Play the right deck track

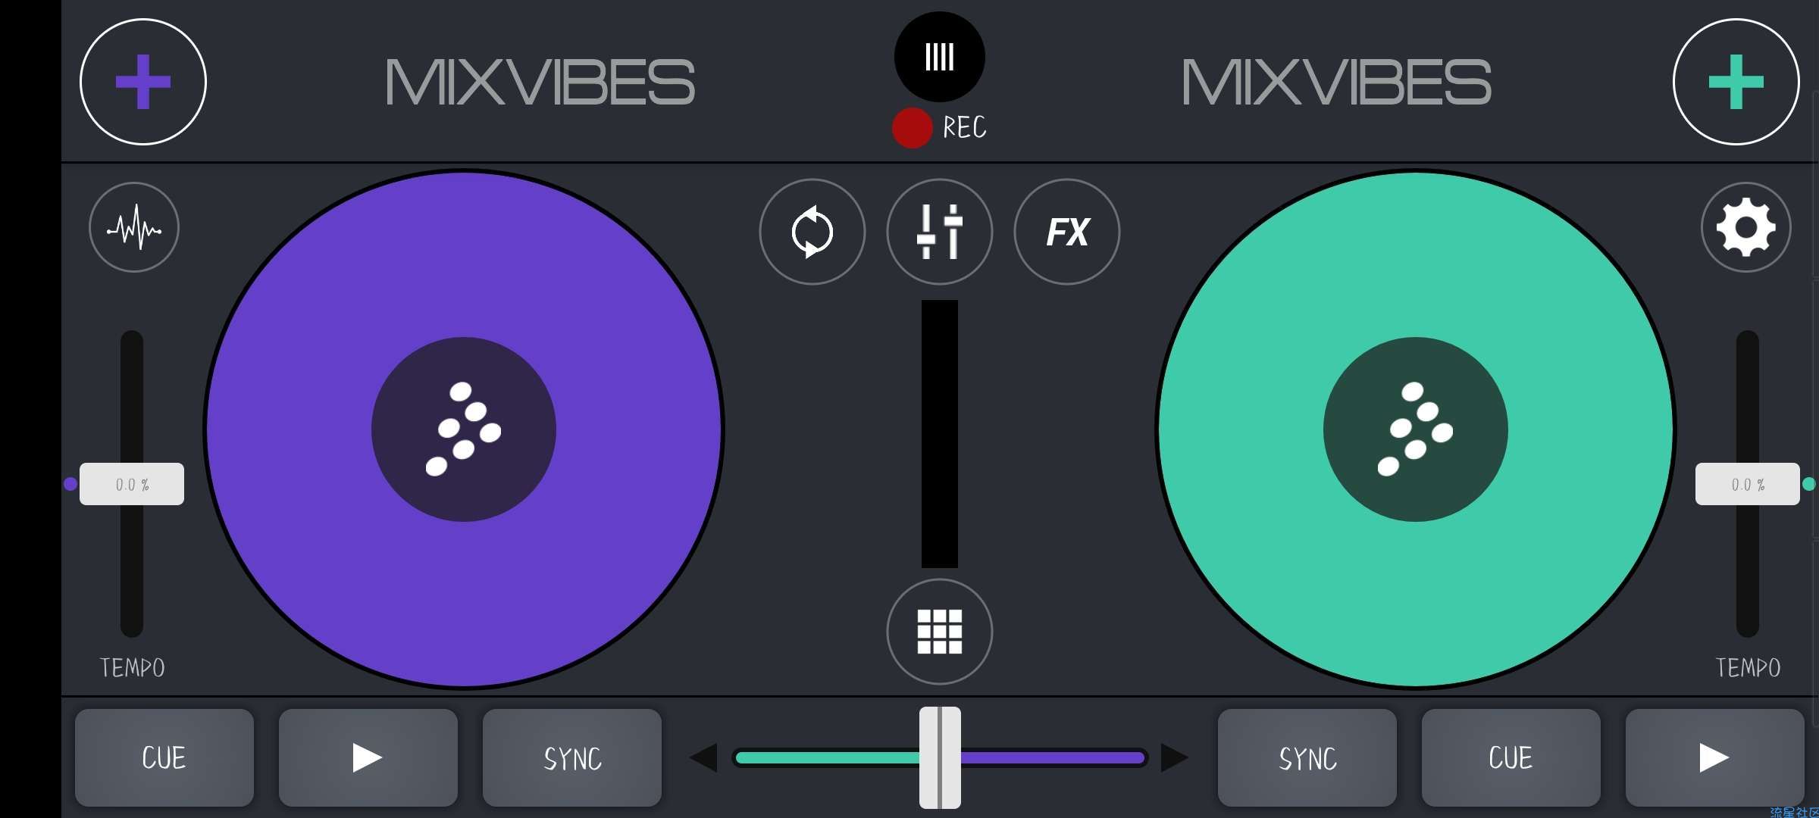(x=1714, y=757)
